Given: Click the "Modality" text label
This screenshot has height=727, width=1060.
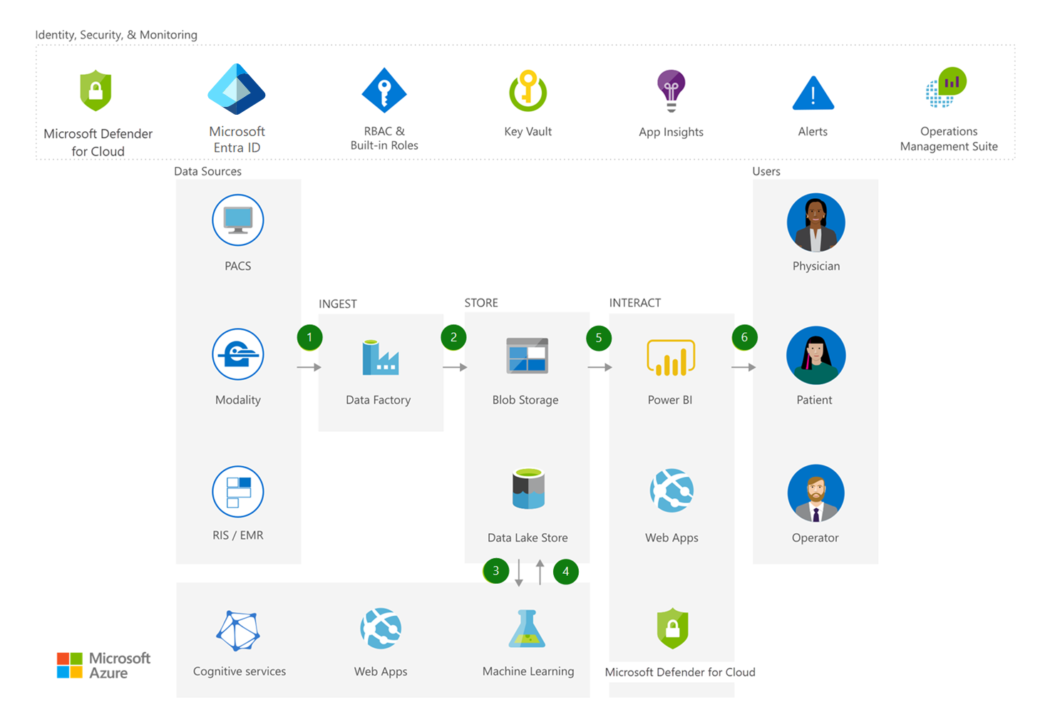Looking at the screenshot, I should 238,400.
